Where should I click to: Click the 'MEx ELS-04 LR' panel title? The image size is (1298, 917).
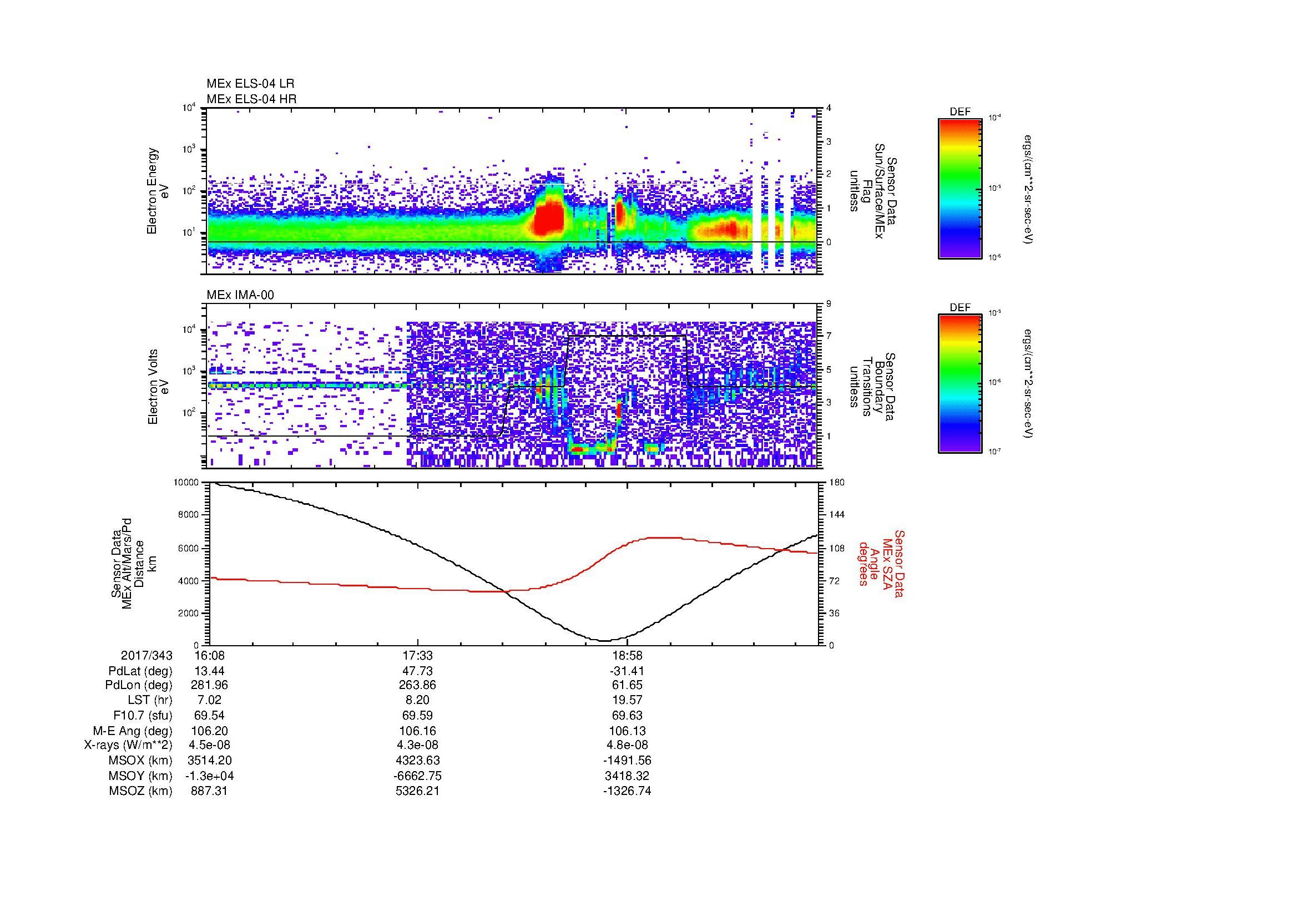point(250,84)
